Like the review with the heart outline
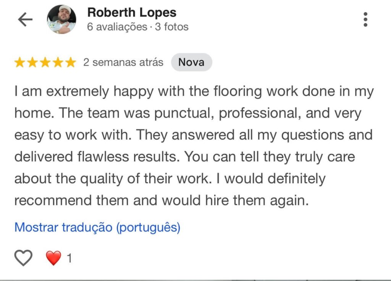Screen dimensions: 391x281 (x=23, y=258)
